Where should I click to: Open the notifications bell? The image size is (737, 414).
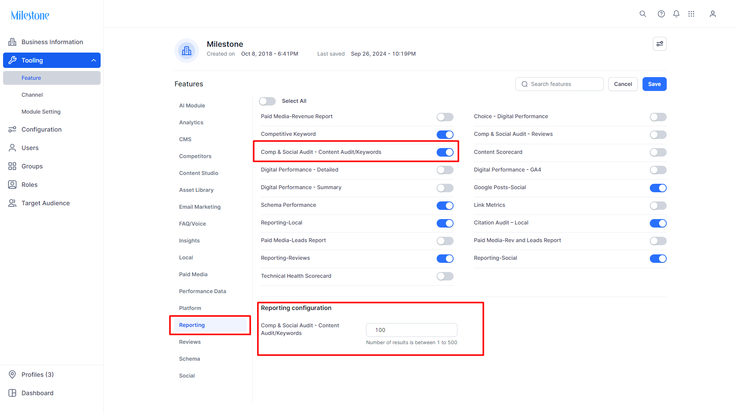[676, 14]
